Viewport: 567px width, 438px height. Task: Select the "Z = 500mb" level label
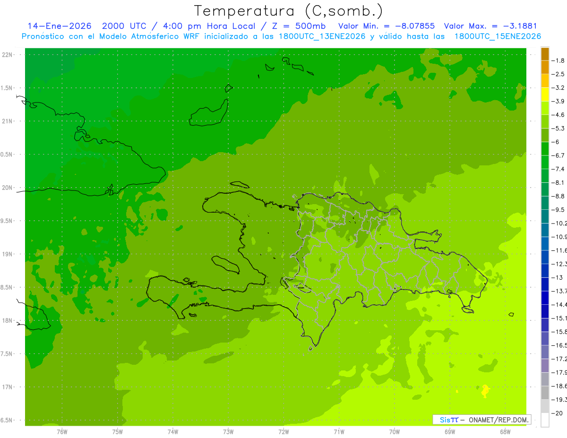coord(298,26)
